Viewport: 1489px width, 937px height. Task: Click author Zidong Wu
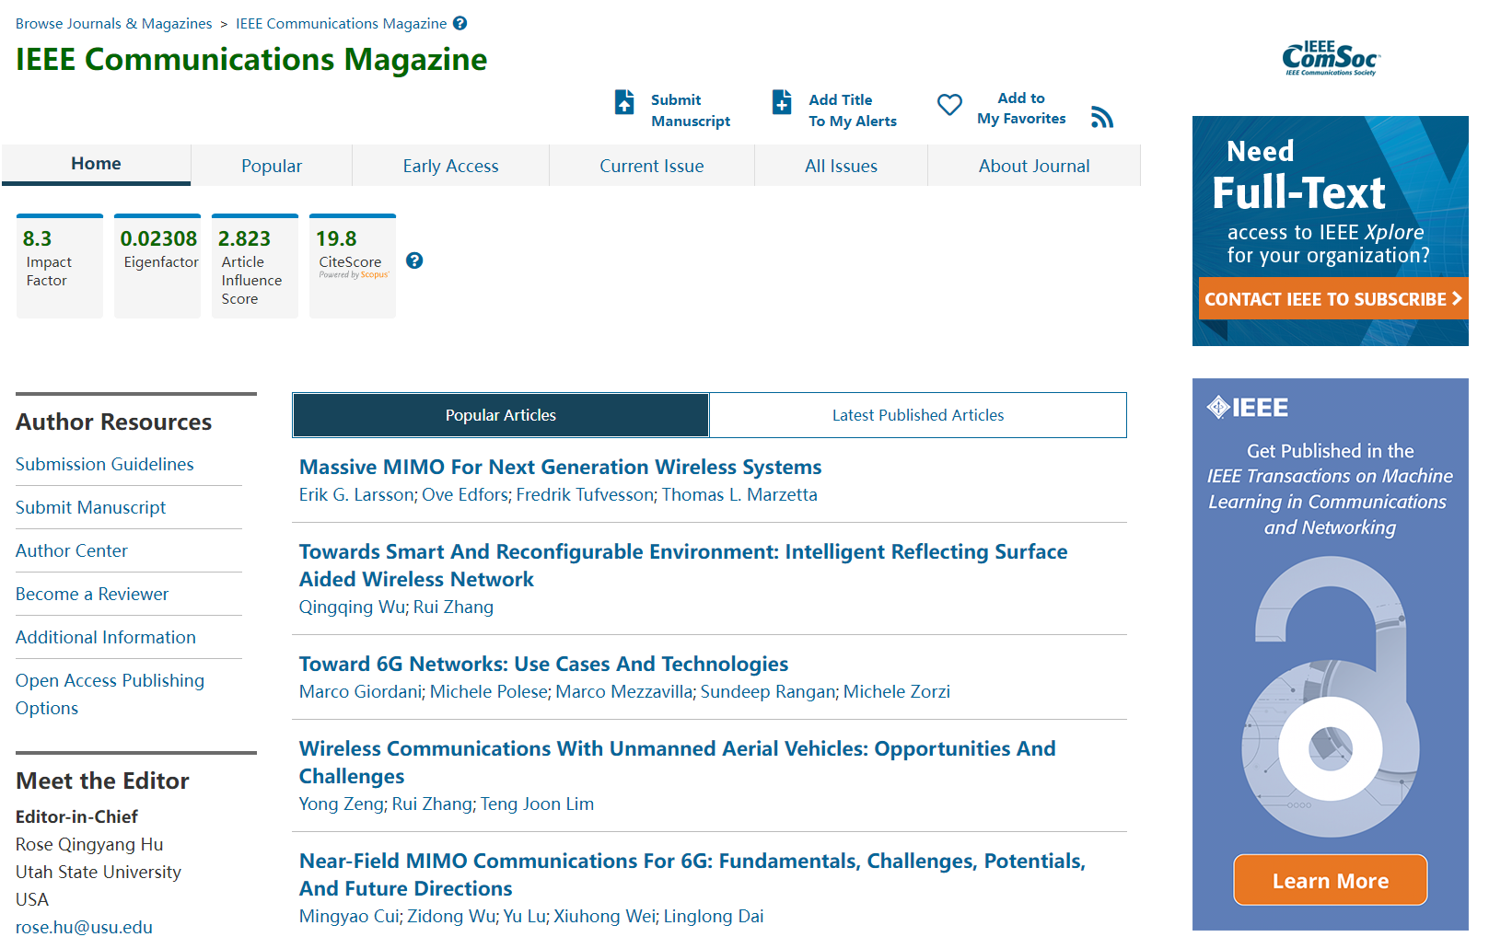point(451,916)
